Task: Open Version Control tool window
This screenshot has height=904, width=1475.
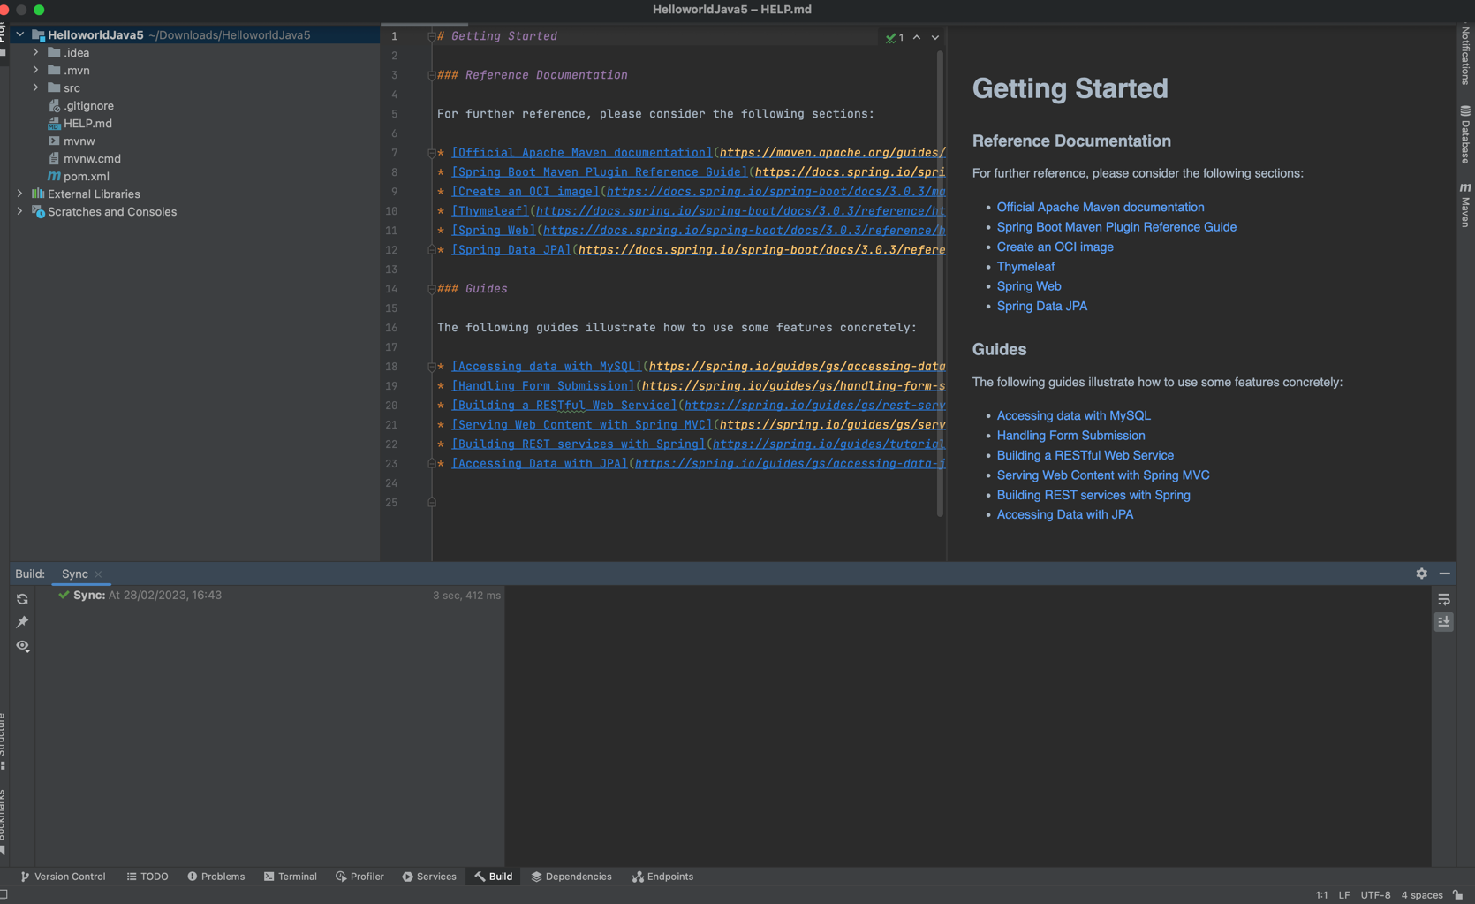Action: click(63, 877)
